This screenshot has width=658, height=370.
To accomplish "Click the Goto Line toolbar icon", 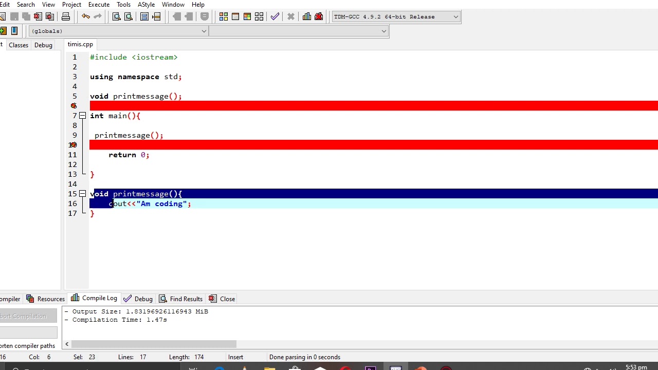I will (x=156, y=16).
